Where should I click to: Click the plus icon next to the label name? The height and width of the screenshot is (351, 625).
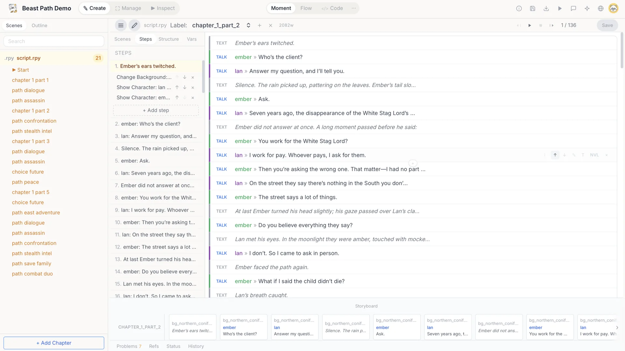tap(259, 25)
